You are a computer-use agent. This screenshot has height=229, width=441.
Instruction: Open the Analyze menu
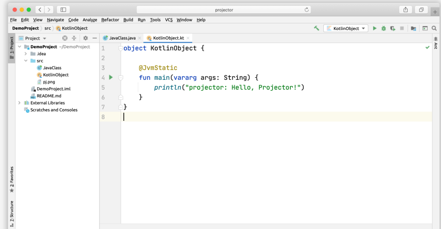90,20
